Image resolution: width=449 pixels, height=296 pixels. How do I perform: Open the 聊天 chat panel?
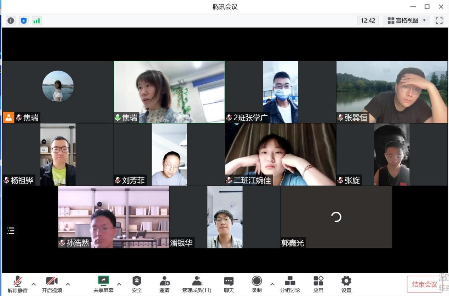(x=229, y=284)
